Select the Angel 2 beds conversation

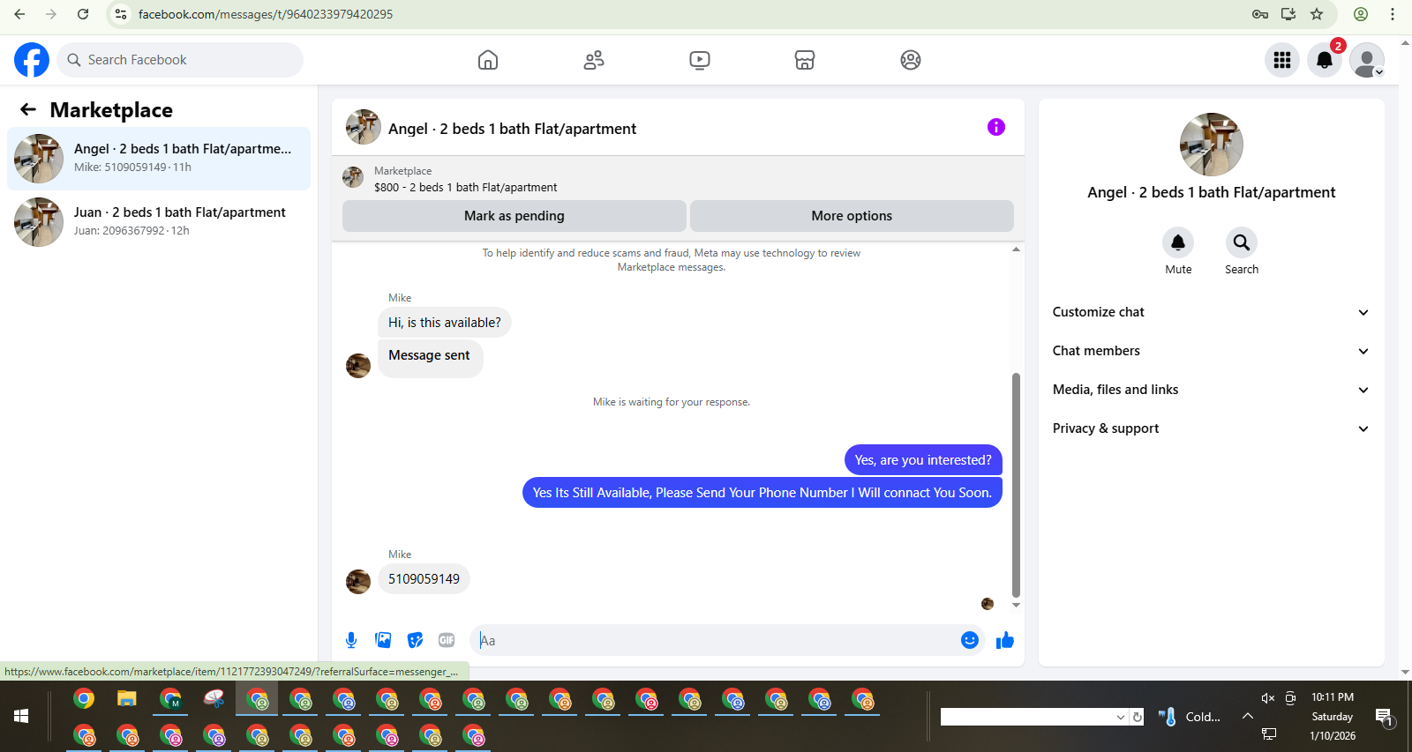point(159,159)
